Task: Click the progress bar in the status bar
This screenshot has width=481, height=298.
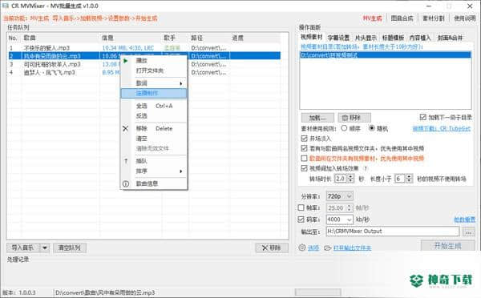Action: pyautogui.click(x=317, y=292)
